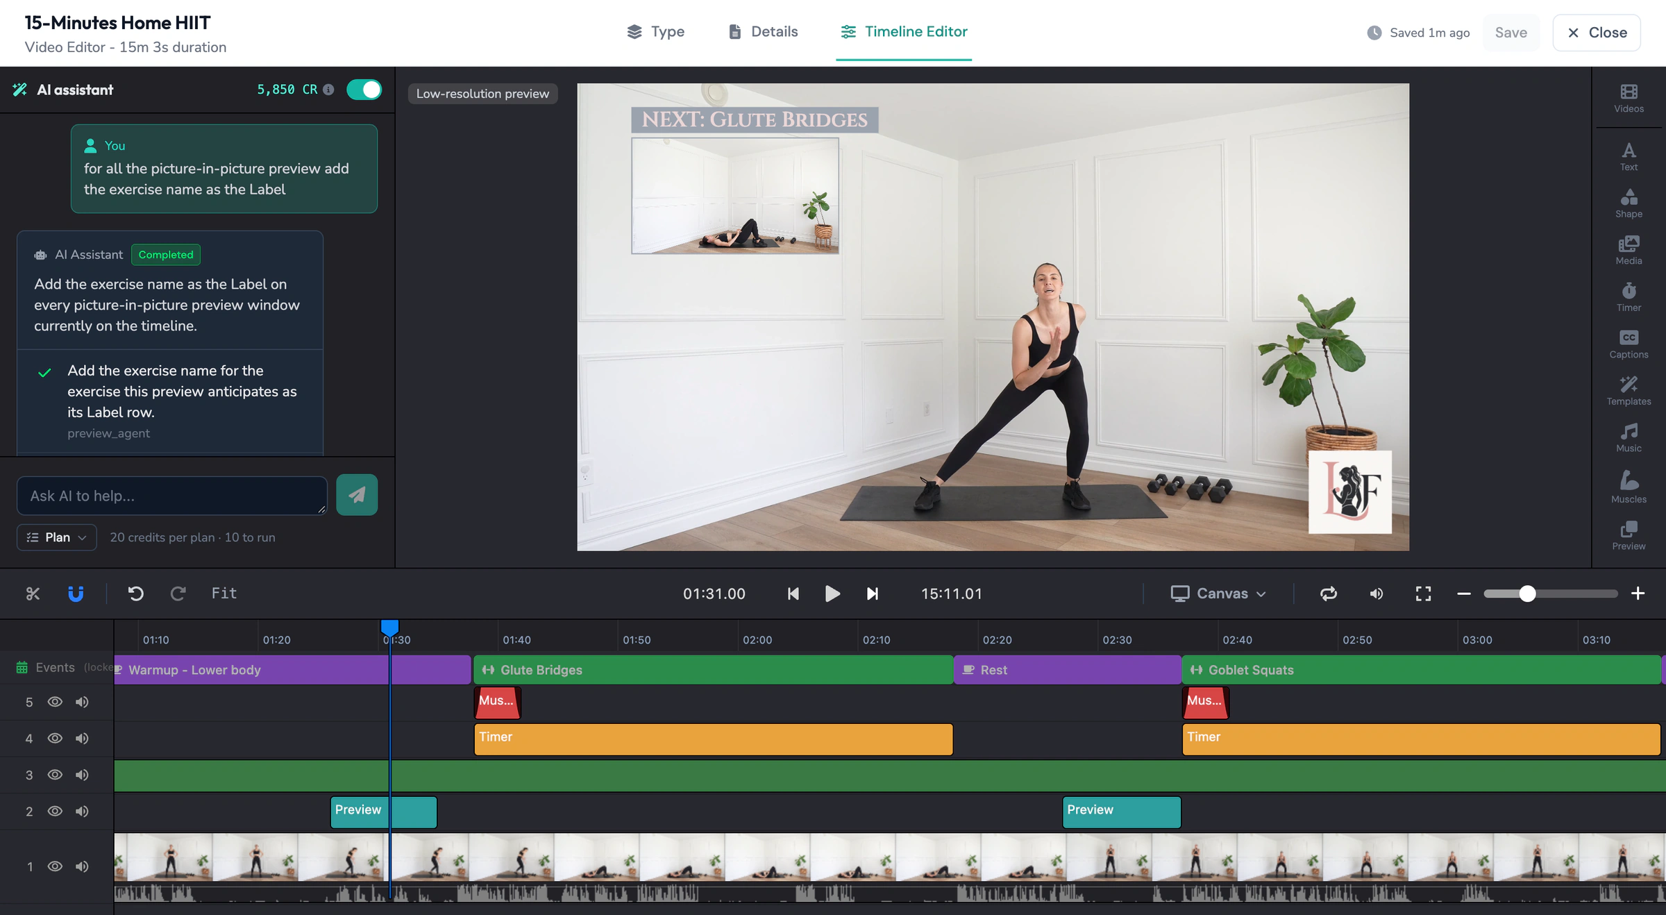Open the Media library
1666x915 pixels.
(x=1628, y=250)
